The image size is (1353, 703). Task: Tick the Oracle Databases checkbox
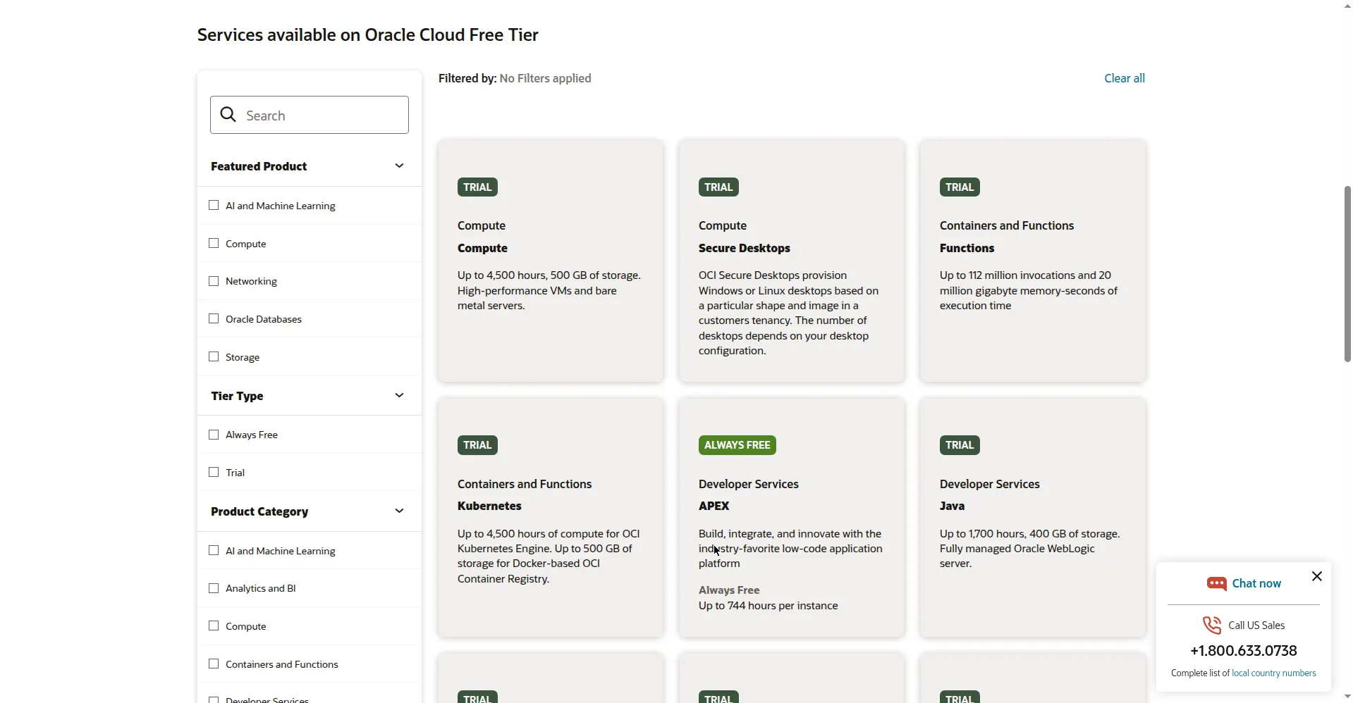[x=214, y=318]
